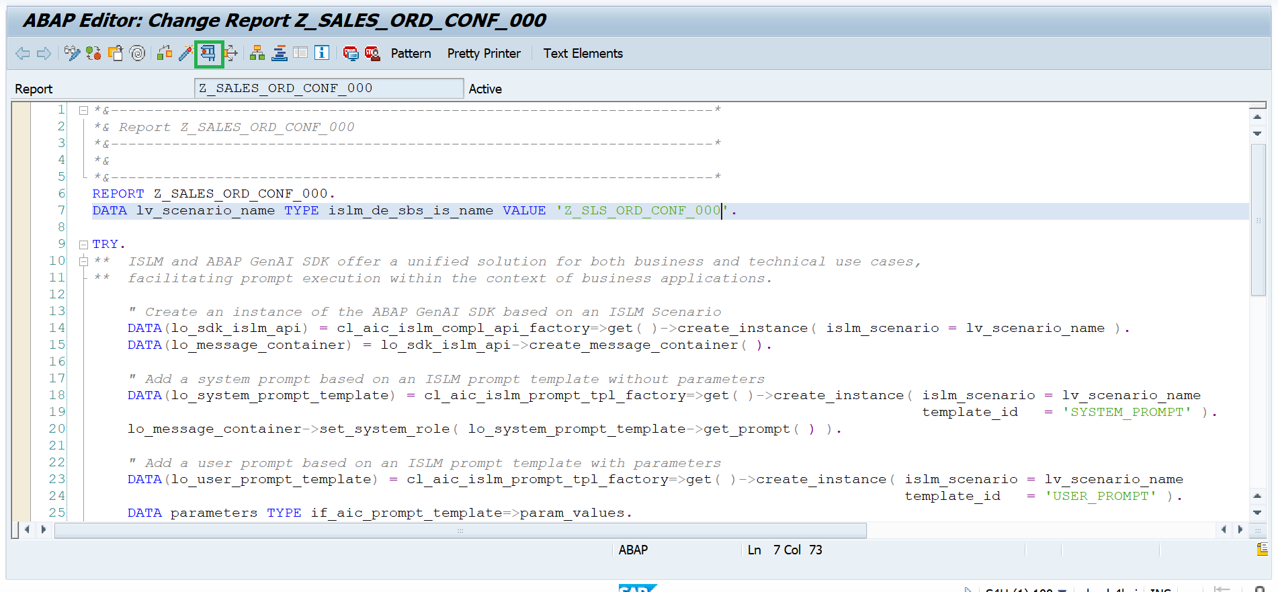Run Pretty Printer on the code
Screen dimensions: 1278x592
484,53
